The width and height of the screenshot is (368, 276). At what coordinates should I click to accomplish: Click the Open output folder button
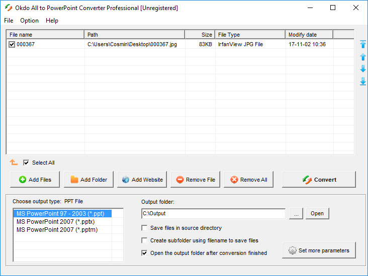pyautogui.click(x=317, y=213)
